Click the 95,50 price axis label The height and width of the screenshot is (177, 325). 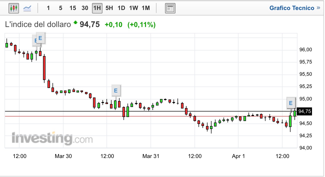click(x=305, y=74)
